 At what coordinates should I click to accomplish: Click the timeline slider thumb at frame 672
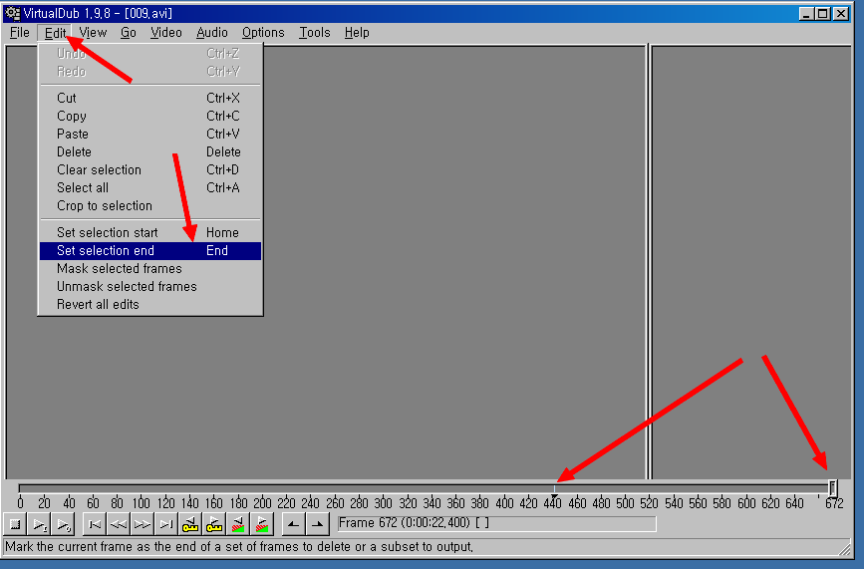[x=832, y=488]
